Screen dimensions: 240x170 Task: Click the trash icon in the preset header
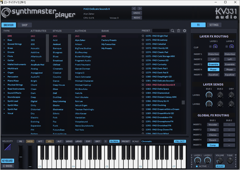pyautogui.click(x=179, y=31)
